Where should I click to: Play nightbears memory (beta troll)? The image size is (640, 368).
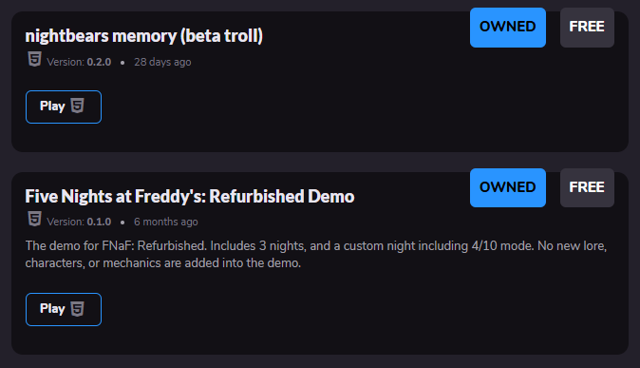(x=64, y=107)
